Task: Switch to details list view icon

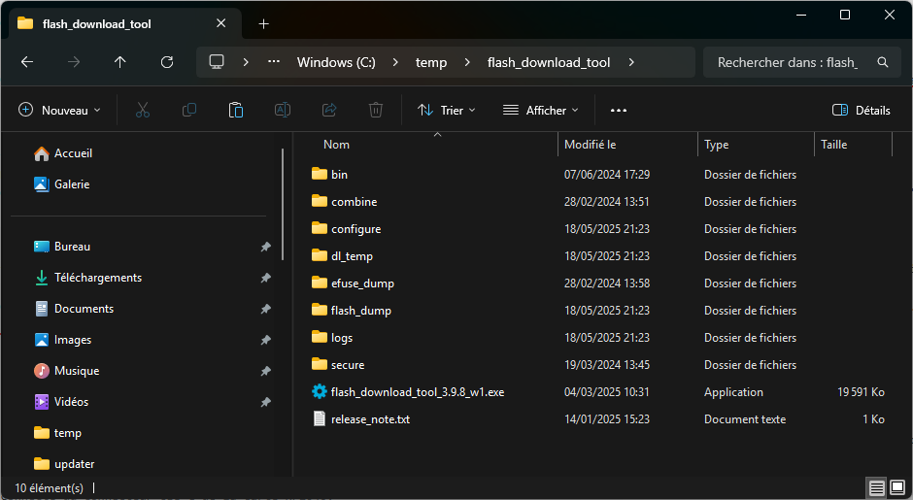Action: coord(876,487)
